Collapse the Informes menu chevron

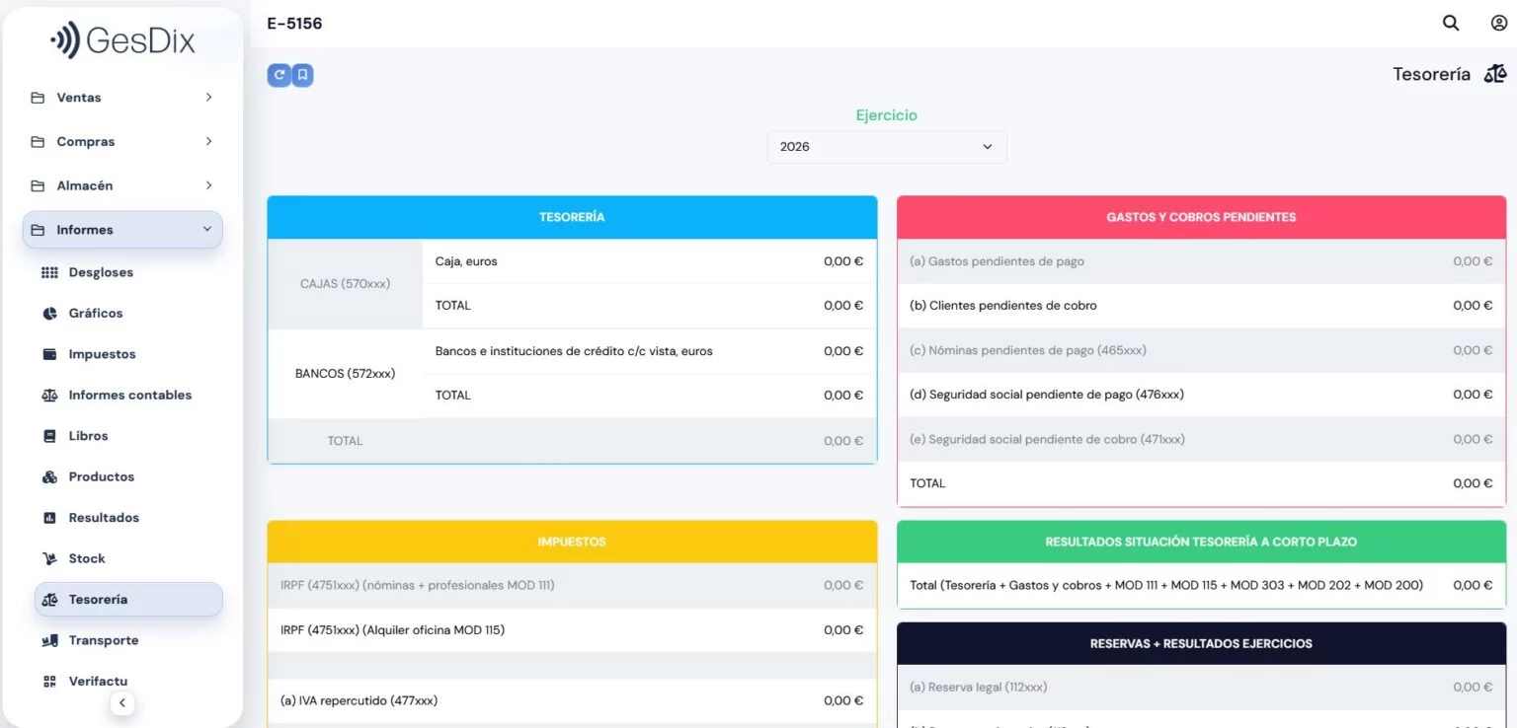(207, 229)
